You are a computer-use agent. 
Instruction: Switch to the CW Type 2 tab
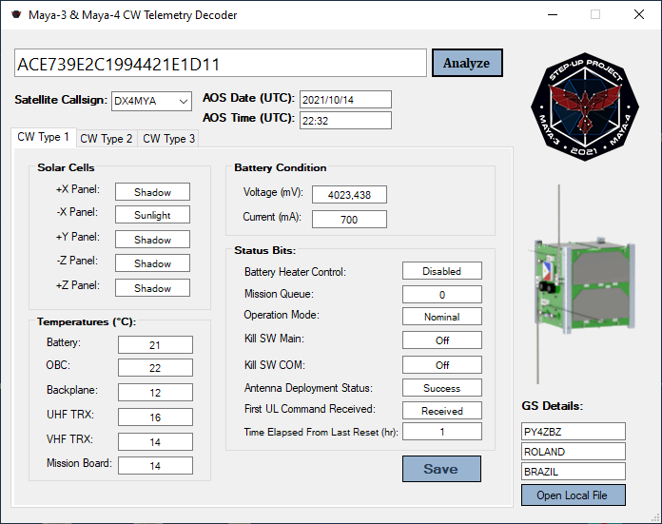(x=107, y=139)
